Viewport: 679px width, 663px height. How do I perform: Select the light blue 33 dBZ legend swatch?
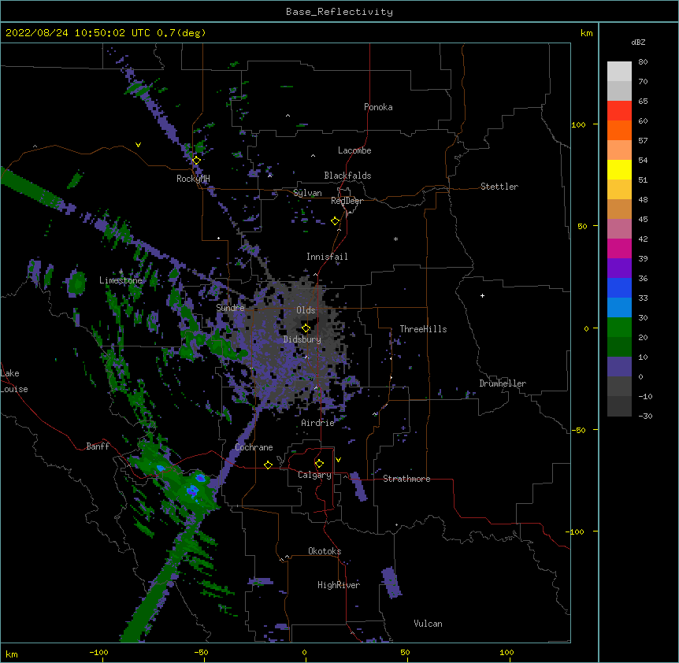tap(619, 308)
